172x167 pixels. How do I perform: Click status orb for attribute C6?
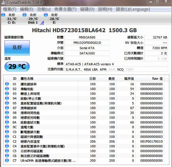(x=7, y=156)
